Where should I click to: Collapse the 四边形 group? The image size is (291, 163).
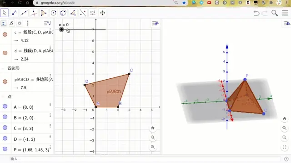(x=3, y=68)
